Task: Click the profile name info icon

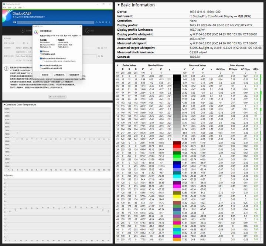Action: tap(99, 56)
